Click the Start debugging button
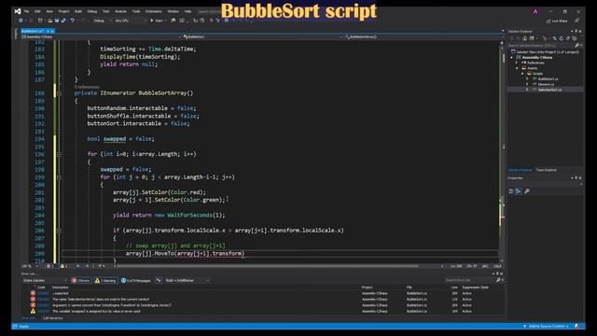The width and height of the screenshot is (597, 336). click(157, 21)
